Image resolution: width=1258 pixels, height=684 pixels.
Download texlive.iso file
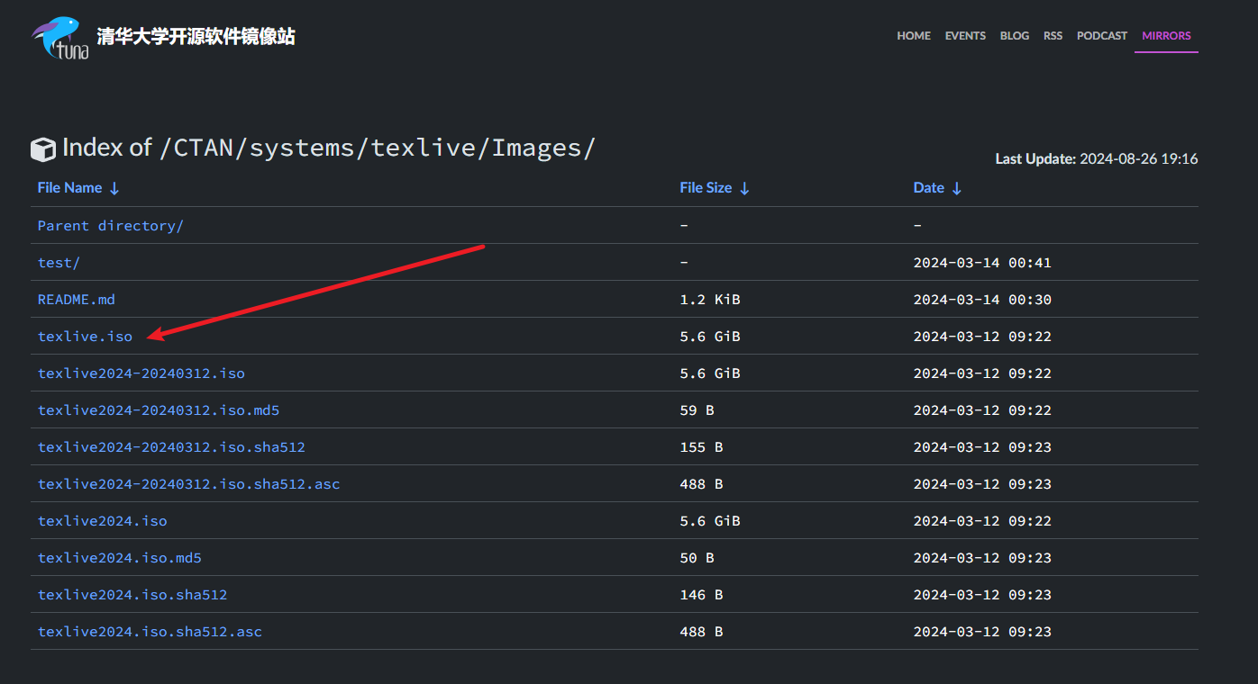pyautogui.click(x=85, y=337)
